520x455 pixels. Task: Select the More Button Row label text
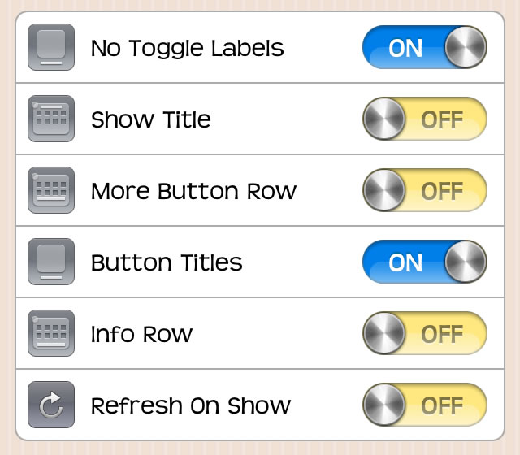pos(193,191)
